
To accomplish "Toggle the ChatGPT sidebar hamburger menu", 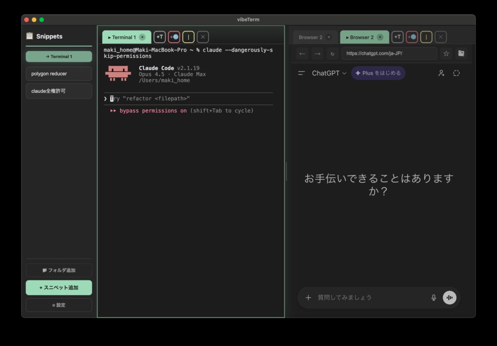I will tap(301, 73).
